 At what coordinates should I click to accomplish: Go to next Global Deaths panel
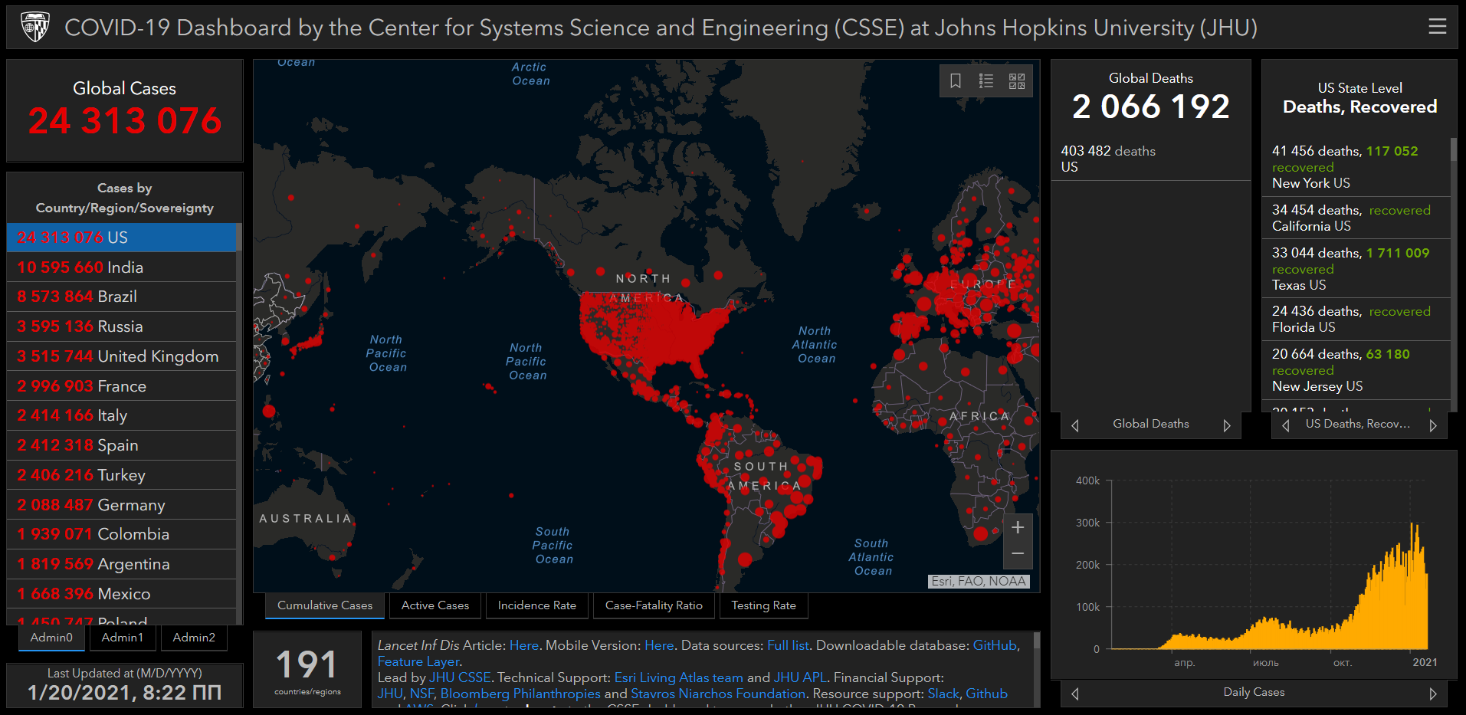(1227, 425)
